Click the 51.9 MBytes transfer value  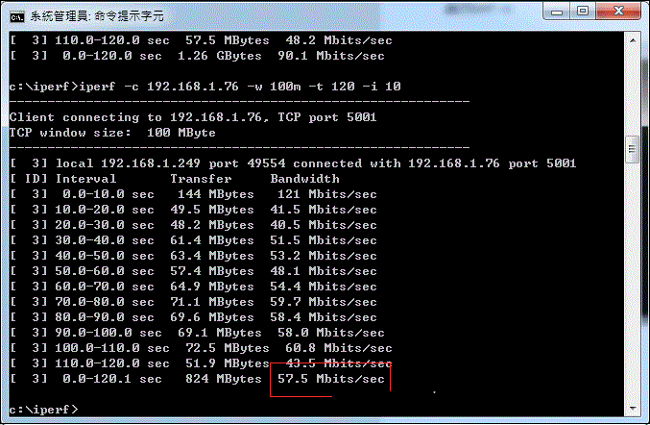[228, 363]
